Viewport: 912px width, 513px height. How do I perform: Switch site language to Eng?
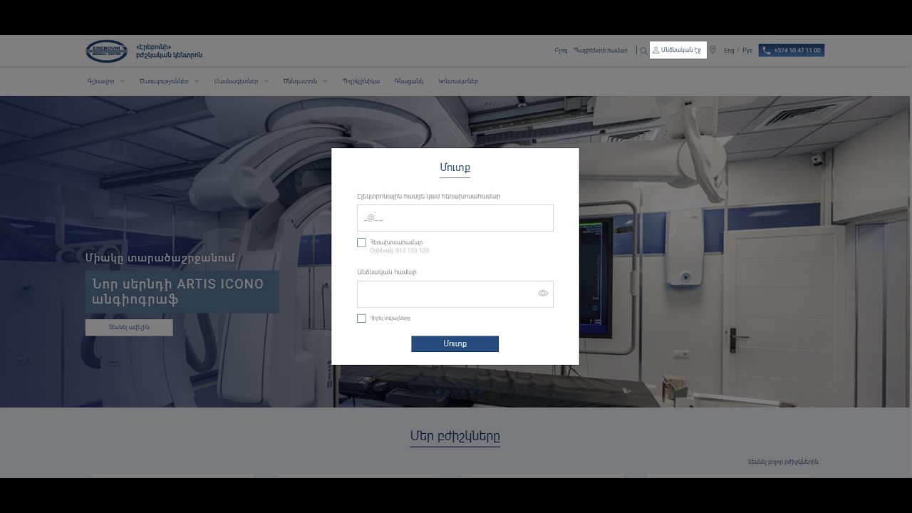click(729, 51)
